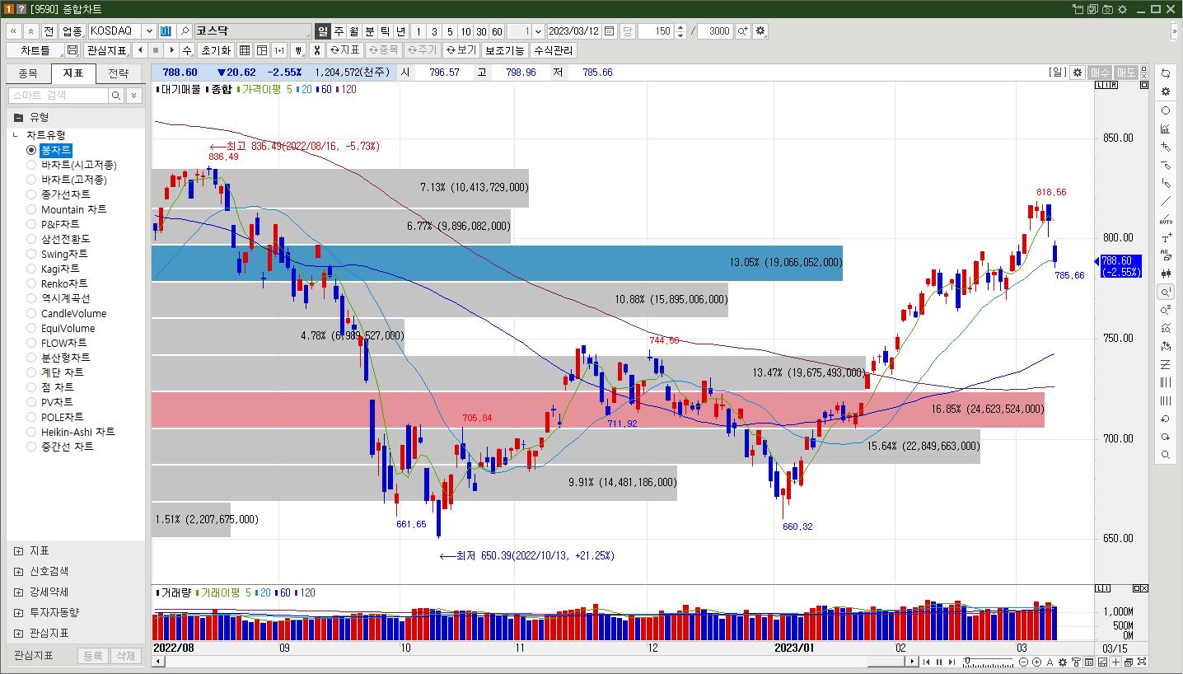Select the AUTO trend line tool
Screen dimensions: 1183x674
1165,219
